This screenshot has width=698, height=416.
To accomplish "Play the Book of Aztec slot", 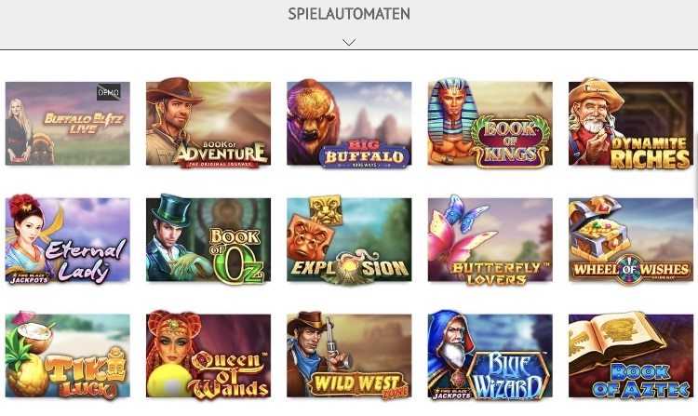I will tap(631, 356).
